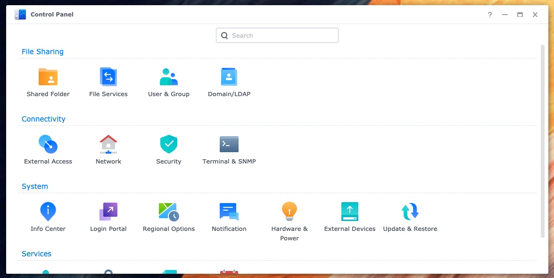The image size is (554, 278).
Task: Open the Shared Folder icon
Action: [x=48, y=77]
